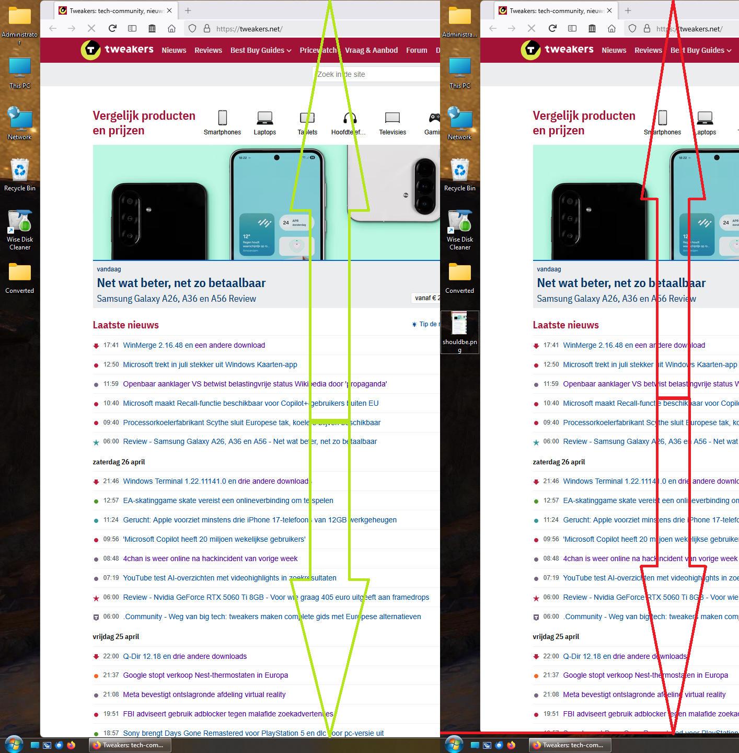Viewport: 739px width, 753px height.
Task: Click the reload icon in right Firefox window
Action: coord(552,28)
